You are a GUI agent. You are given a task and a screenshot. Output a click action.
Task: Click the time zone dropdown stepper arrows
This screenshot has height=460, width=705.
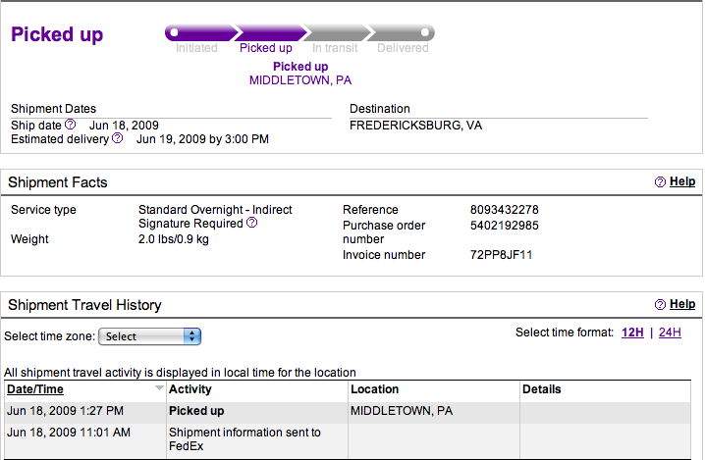tap(192, 336)
